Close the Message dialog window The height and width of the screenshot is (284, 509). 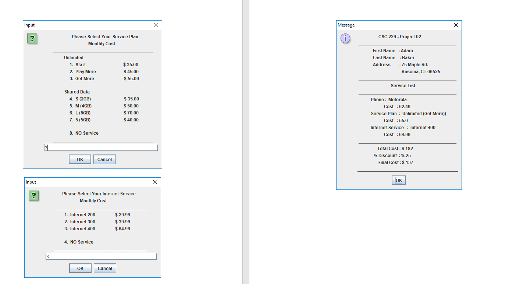456,25
